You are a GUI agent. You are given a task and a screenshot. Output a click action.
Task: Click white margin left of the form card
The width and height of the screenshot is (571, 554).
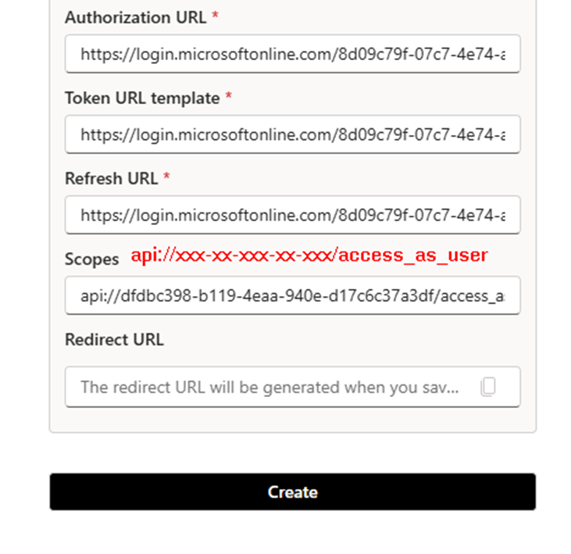(23, 234)
